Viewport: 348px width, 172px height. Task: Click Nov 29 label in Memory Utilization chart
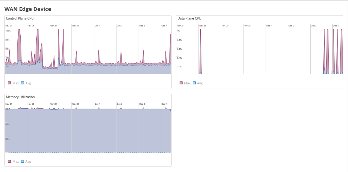click(53, 104)
